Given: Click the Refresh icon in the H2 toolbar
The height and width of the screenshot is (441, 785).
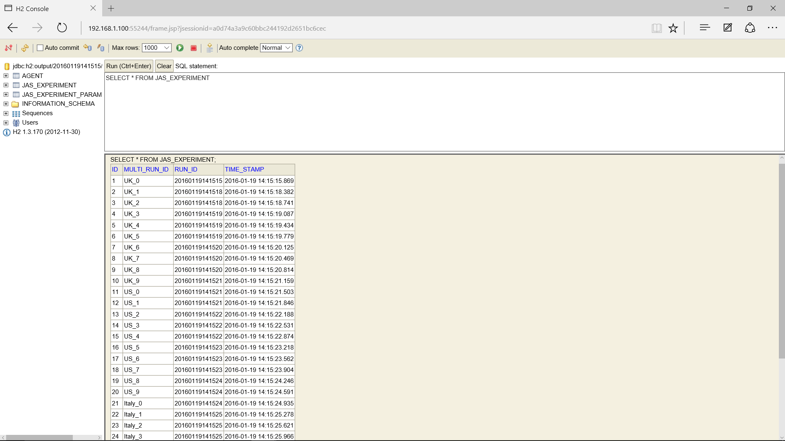Looking at the screenshot, I should click(x=25, y=48).
